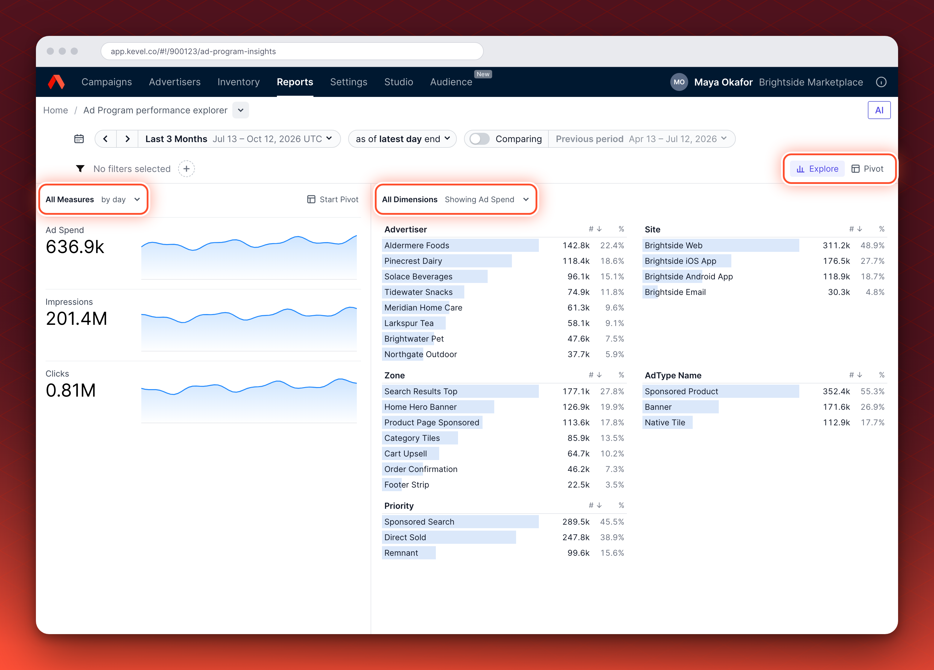Sort Advertiser table by percent column
The height and width of the screenshot is (670, 934).
621,229
